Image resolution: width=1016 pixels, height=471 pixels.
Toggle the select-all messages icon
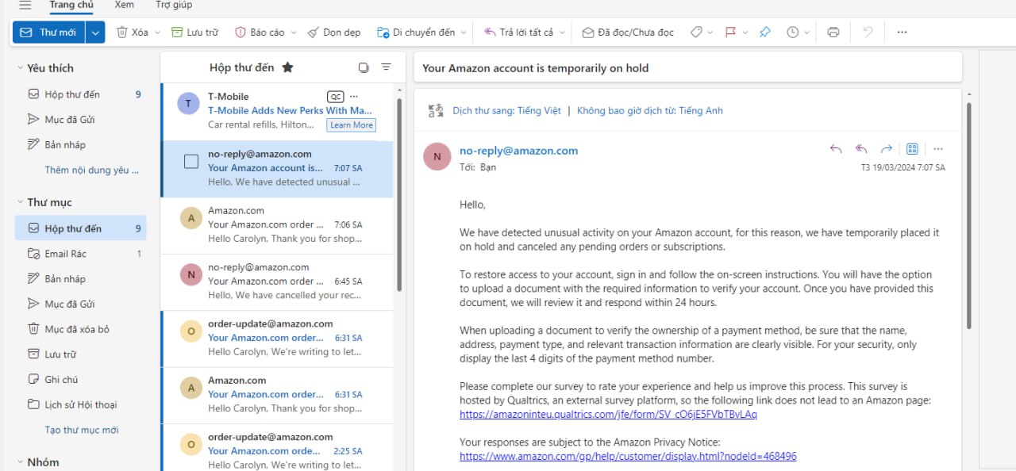click(x=364, y=67)
